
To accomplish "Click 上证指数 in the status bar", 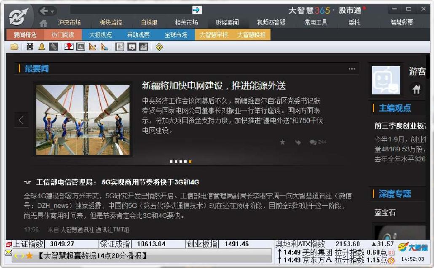I will pos(28,244).
